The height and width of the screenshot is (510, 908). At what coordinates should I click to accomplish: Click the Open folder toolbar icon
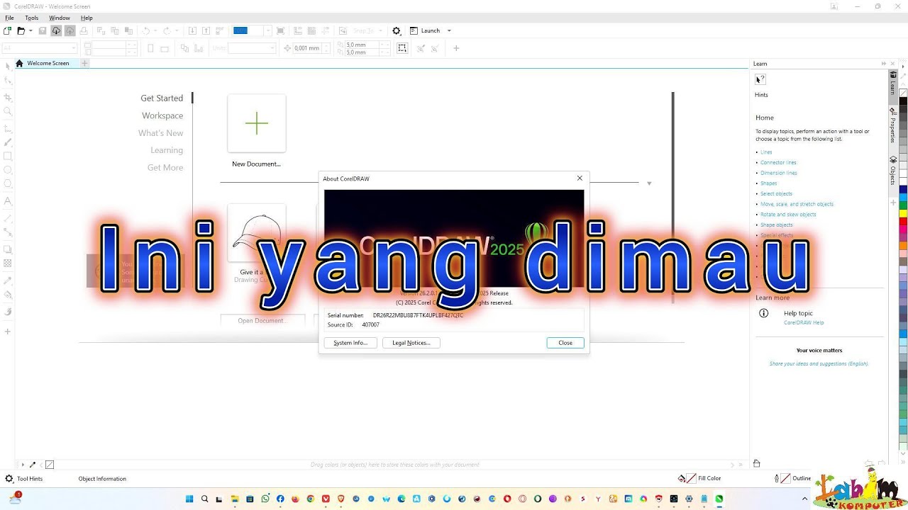pos(21,30)
